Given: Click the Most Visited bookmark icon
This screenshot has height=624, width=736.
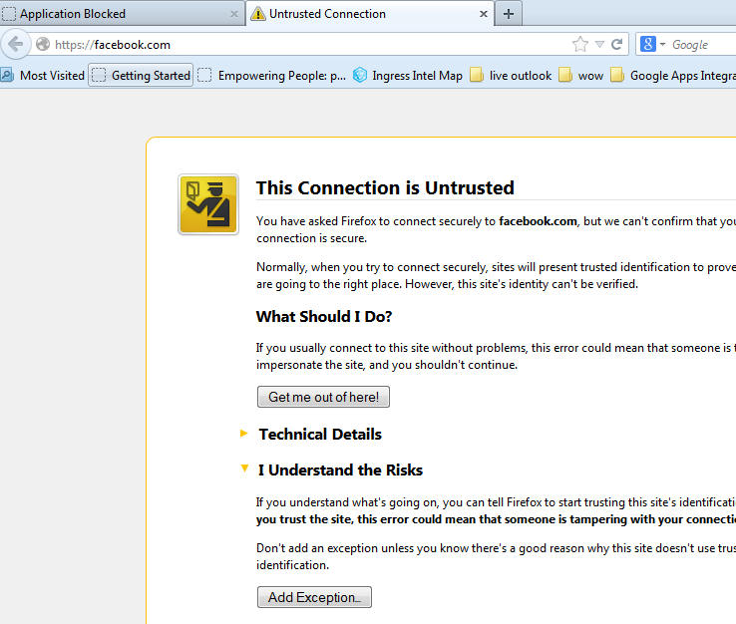Looking at the screenshot, I should tap(7, 75).
